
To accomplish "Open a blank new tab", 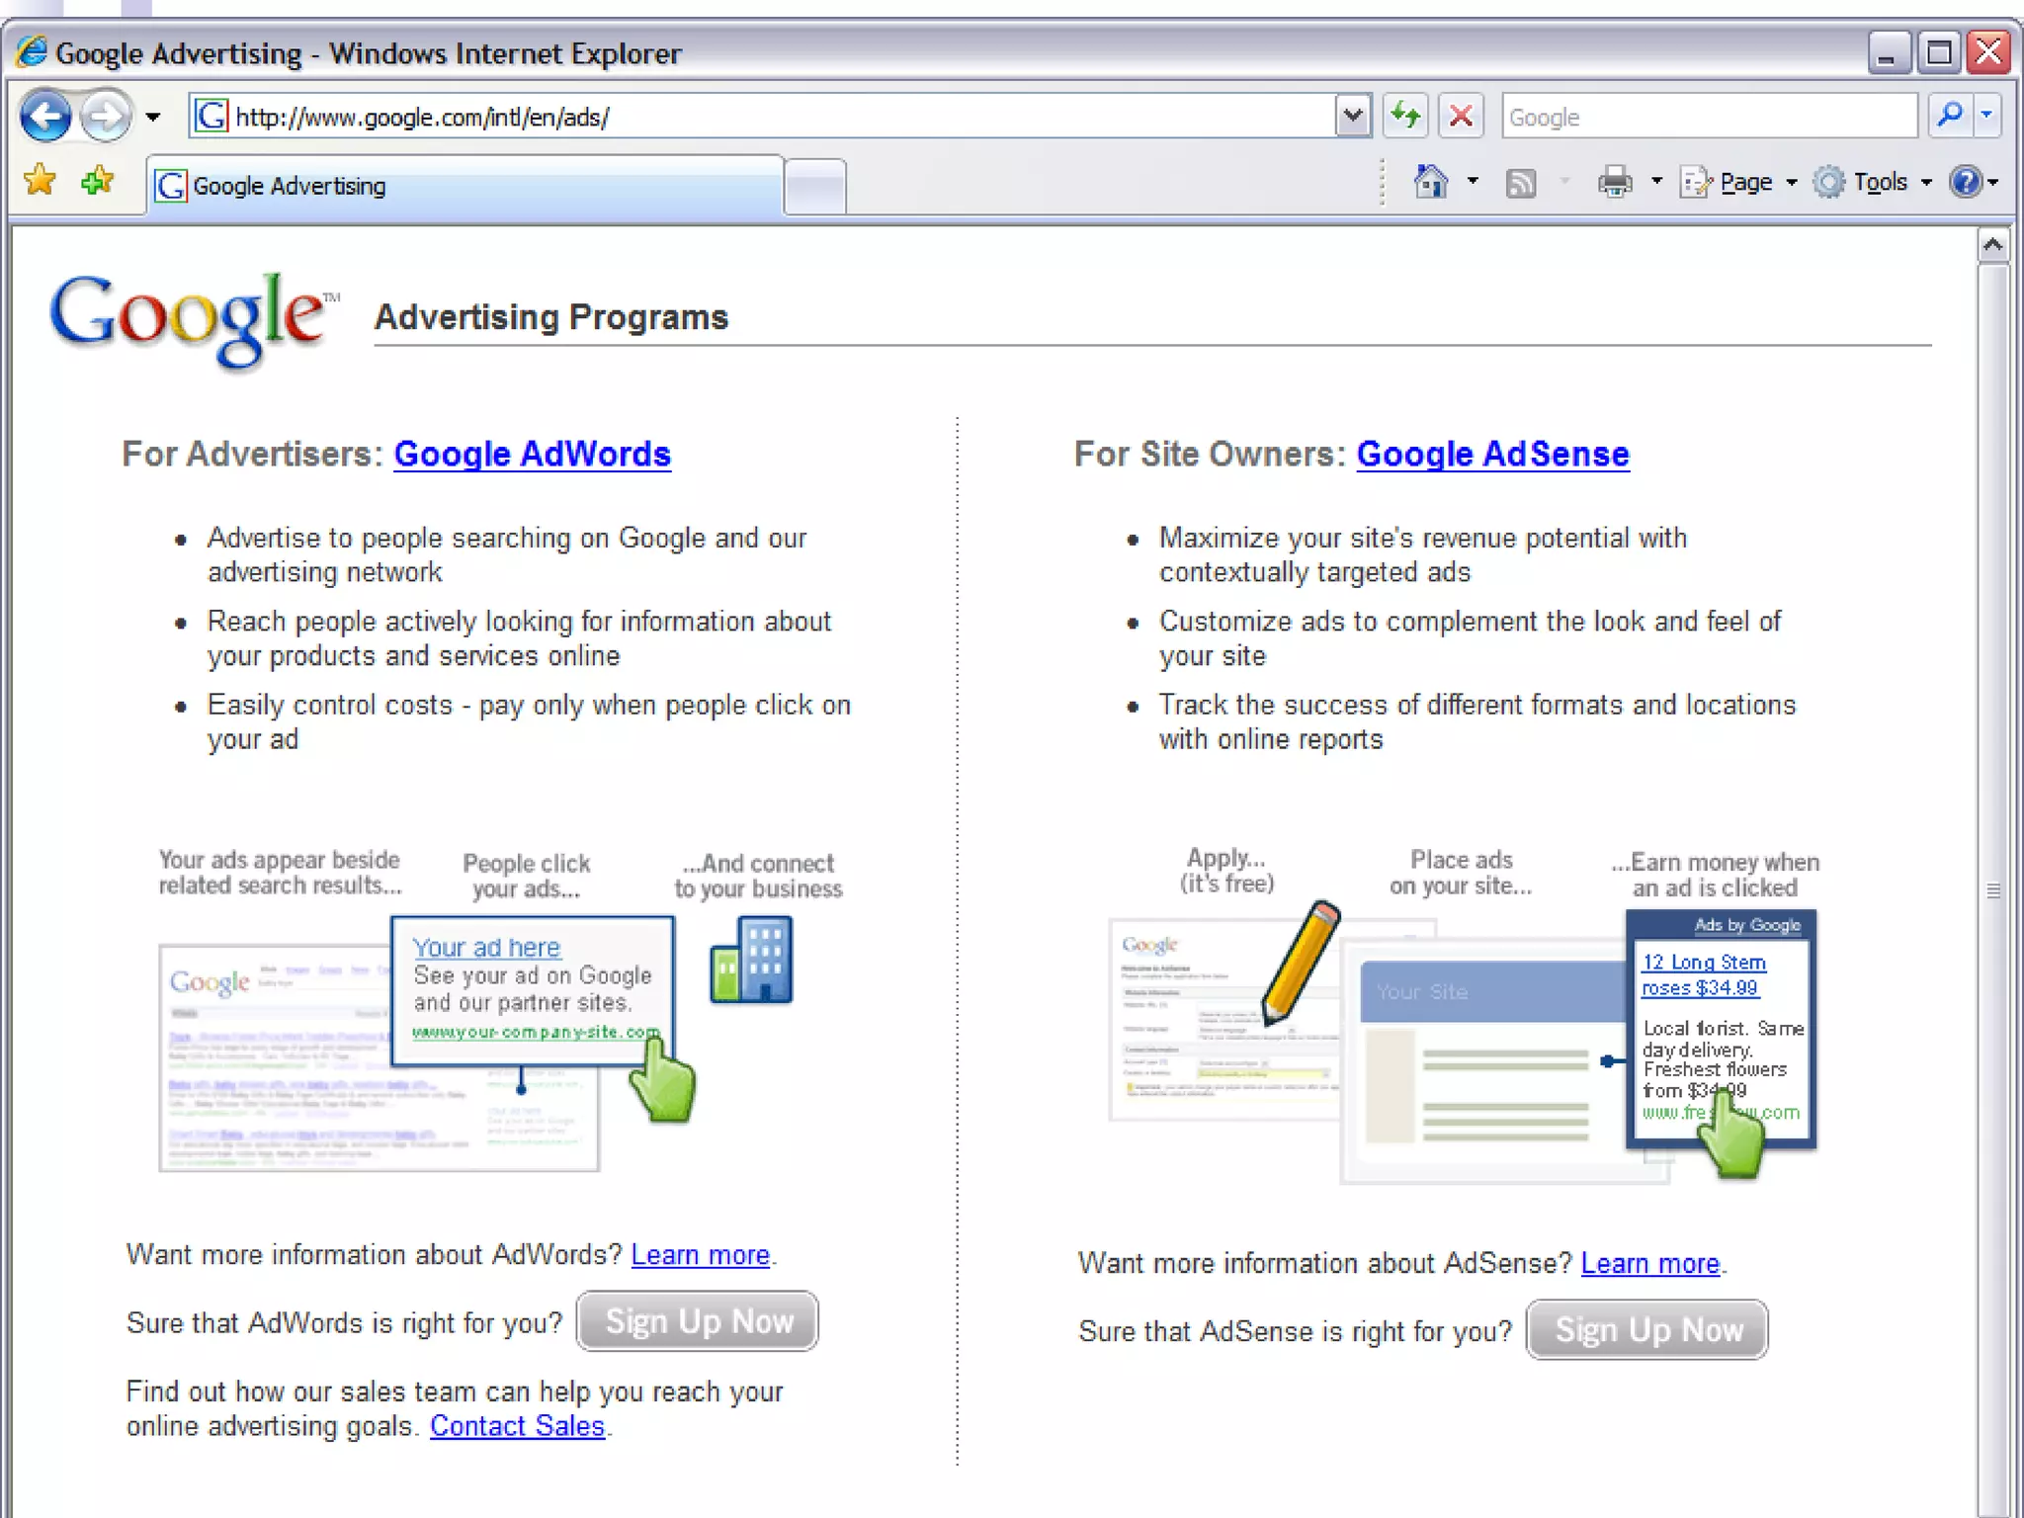I will coord(815,186).
